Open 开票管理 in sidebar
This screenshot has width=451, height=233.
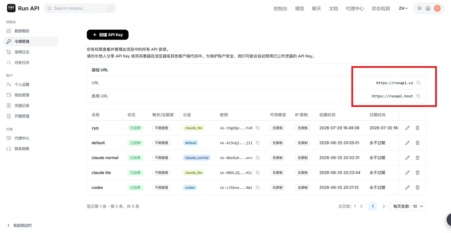click(31, 116)
